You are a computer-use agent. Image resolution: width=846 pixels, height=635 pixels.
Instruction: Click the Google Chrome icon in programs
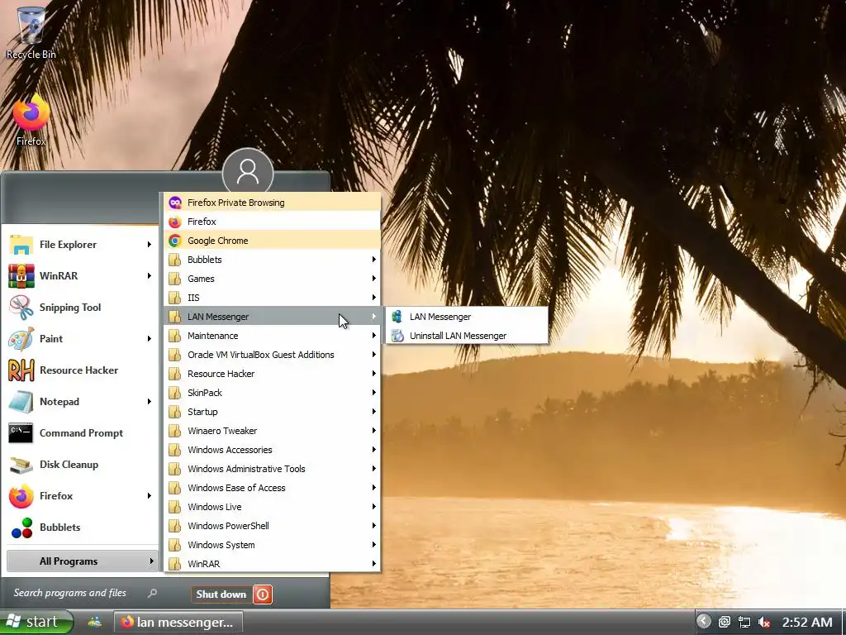pyautogui.click(x=175, y=241)
